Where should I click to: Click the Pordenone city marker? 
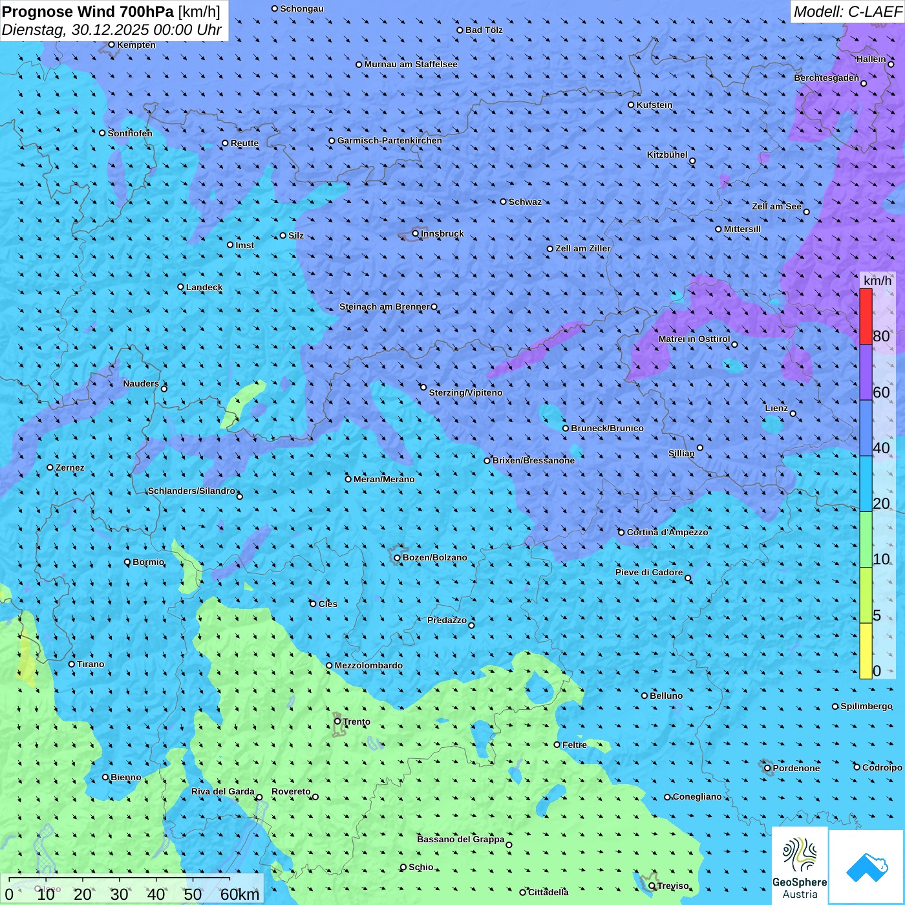(x=767, y=768)
